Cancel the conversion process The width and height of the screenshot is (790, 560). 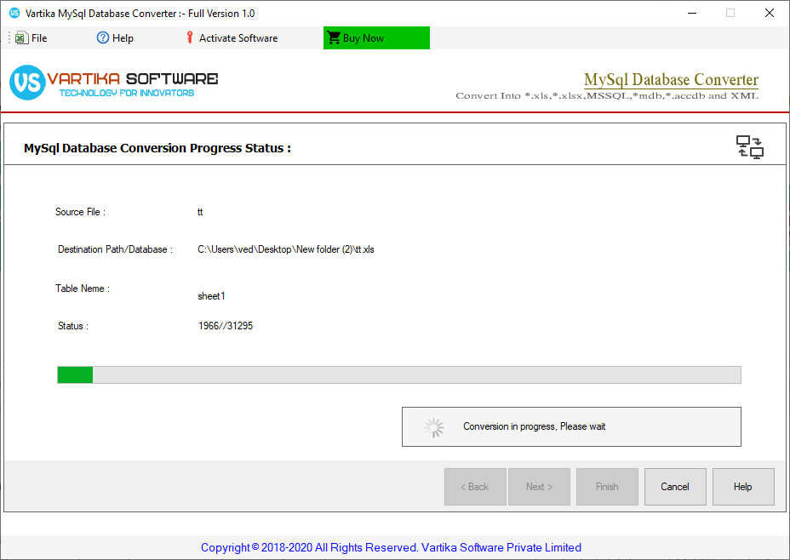point(675,487)
